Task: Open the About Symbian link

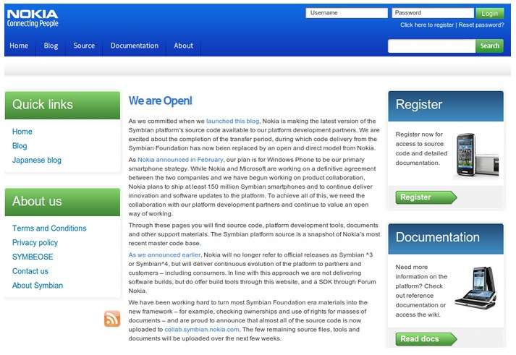Action: pyautogui.click(x=38, y=286)
